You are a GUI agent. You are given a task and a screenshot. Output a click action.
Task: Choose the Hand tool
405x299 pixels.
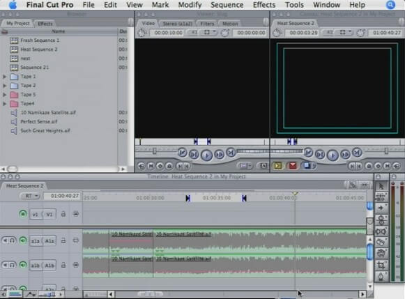(381, 253)
